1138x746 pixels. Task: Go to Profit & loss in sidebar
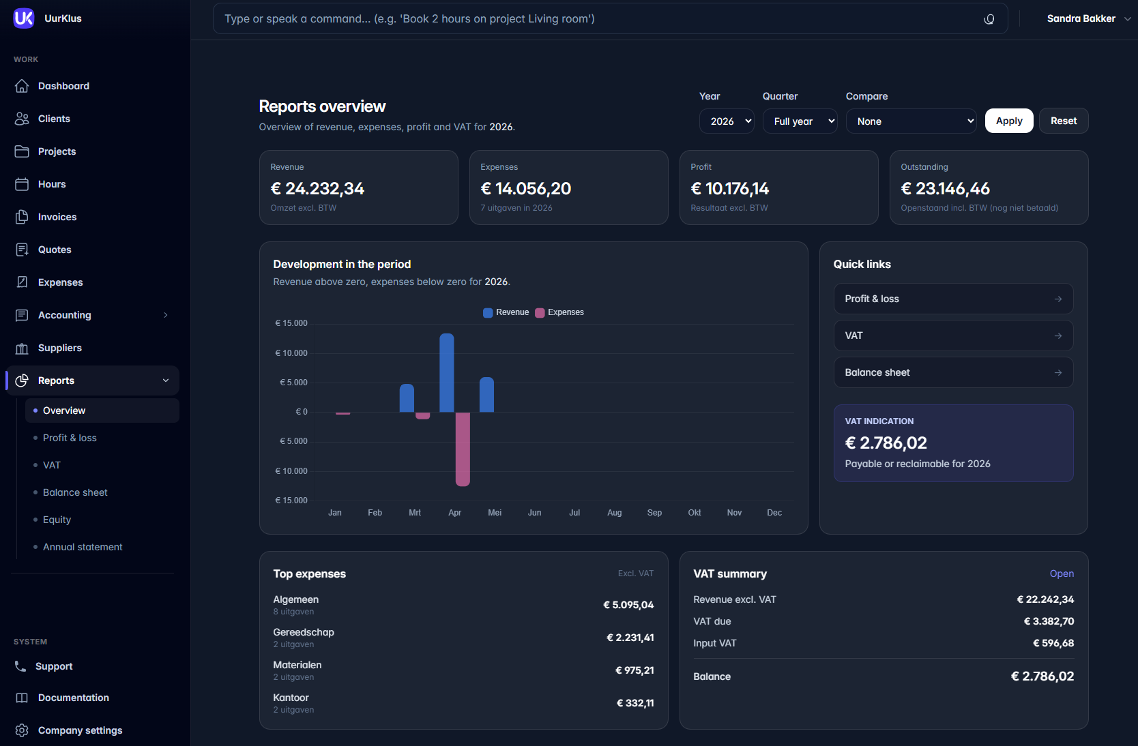click(x=102, y=438)
